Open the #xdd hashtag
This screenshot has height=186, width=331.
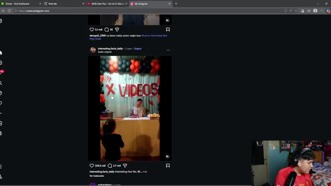point(98,39)
